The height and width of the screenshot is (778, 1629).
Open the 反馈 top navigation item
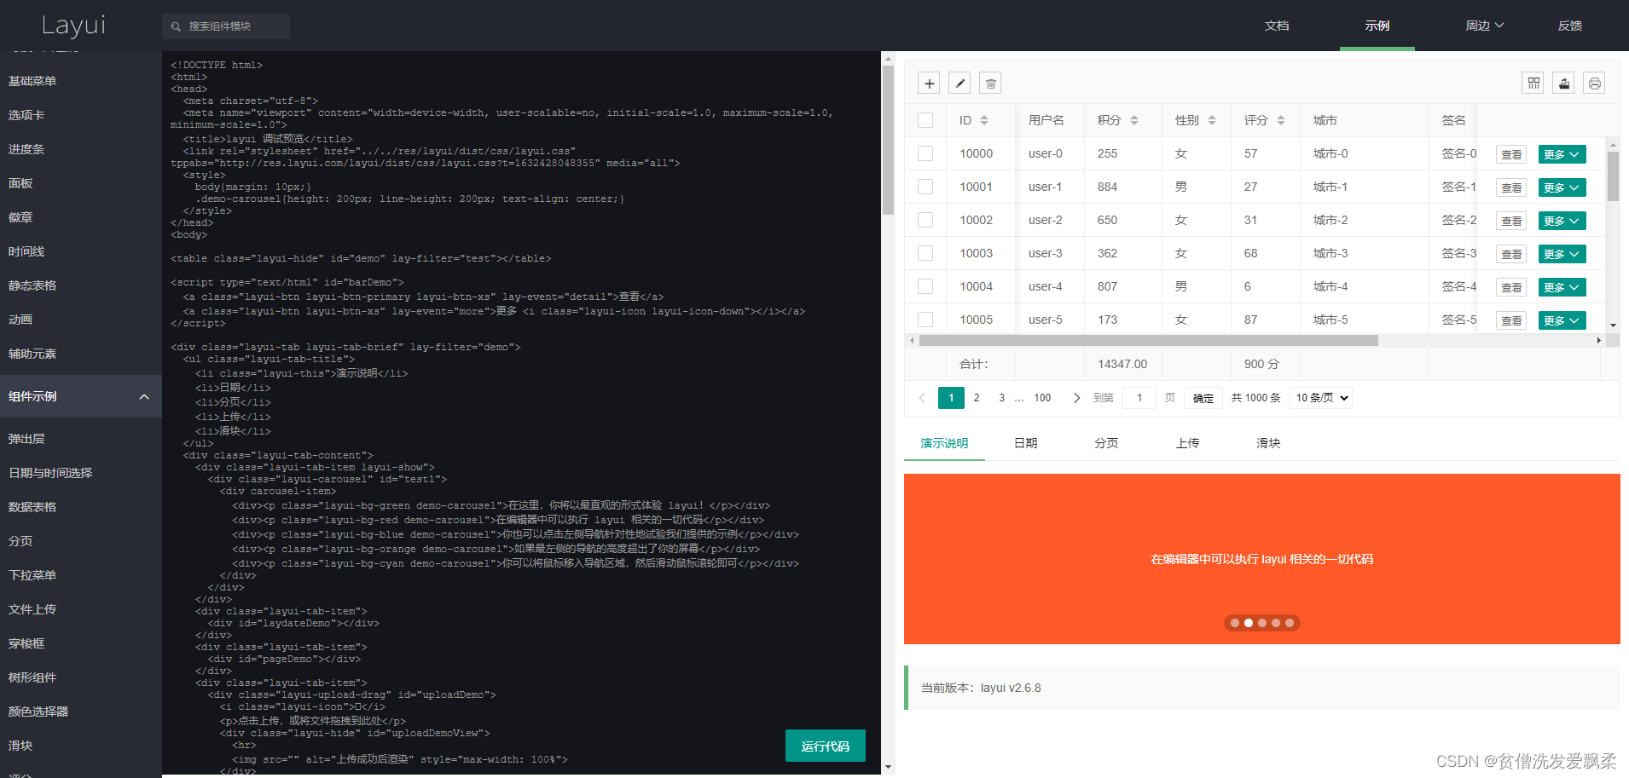coord(1570,26)
